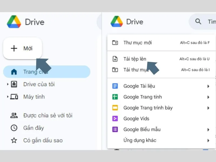
Task: Open Máy tính in sidebar
Action: [47, 97]
